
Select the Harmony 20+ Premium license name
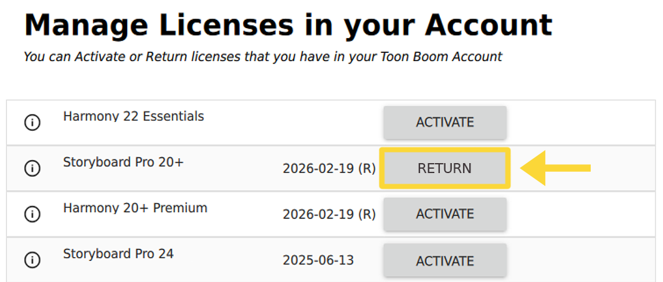click(135, 208)
